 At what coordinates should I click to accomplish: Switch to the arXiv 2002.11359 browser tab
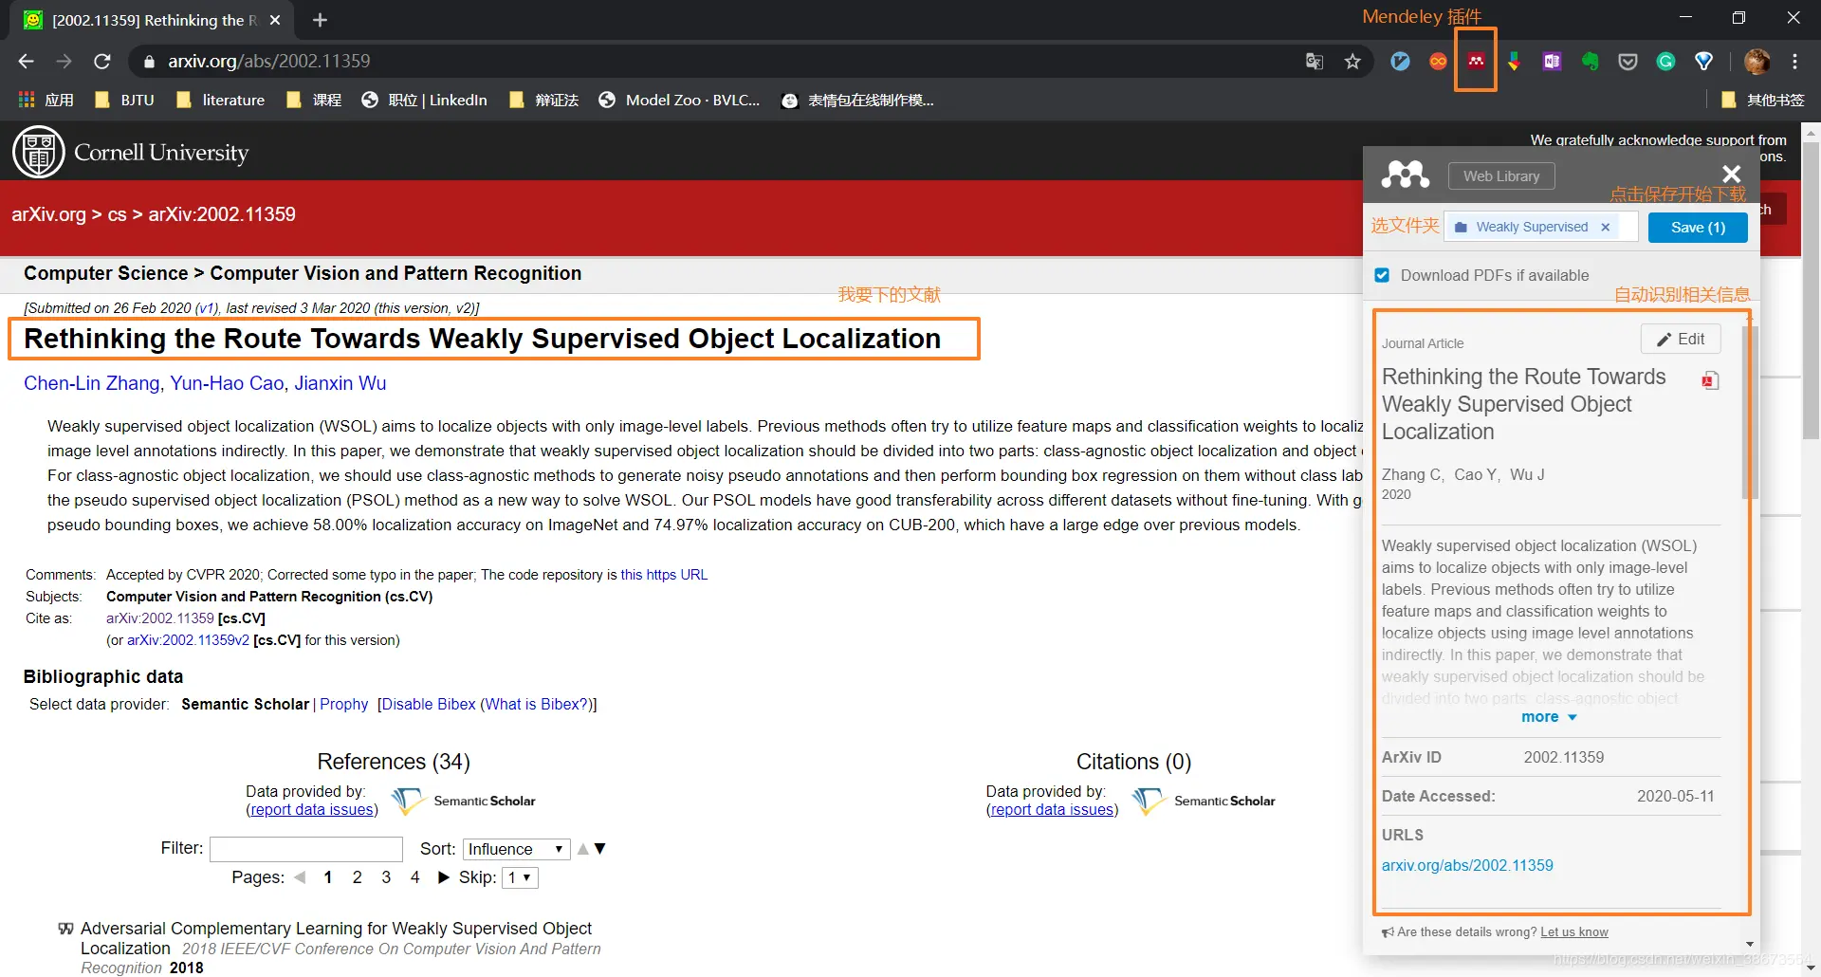pyautogui.click(x=152, y=20)
